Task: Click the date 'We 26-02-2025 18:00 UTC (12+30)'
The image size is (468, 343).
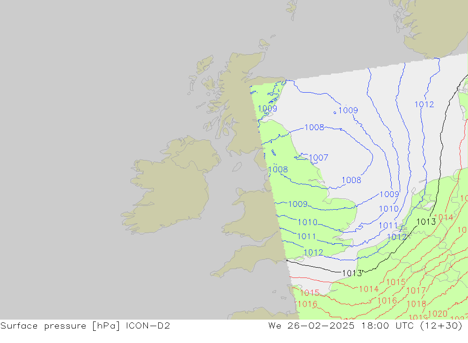Action: click(365, 326)
